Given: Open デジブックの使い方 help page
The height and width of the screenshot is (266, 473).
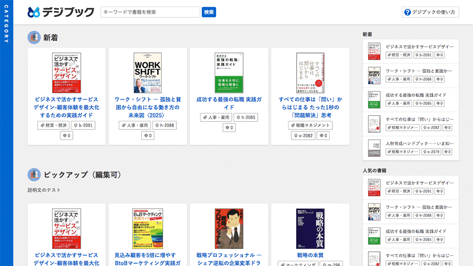Looking at the screenshot, I should tap(430, 12).
